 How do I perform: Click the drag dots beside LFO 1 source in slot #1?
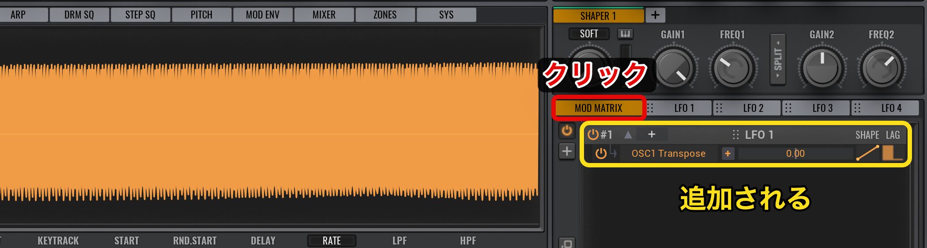pyautogui.click(x=735, y=134)
